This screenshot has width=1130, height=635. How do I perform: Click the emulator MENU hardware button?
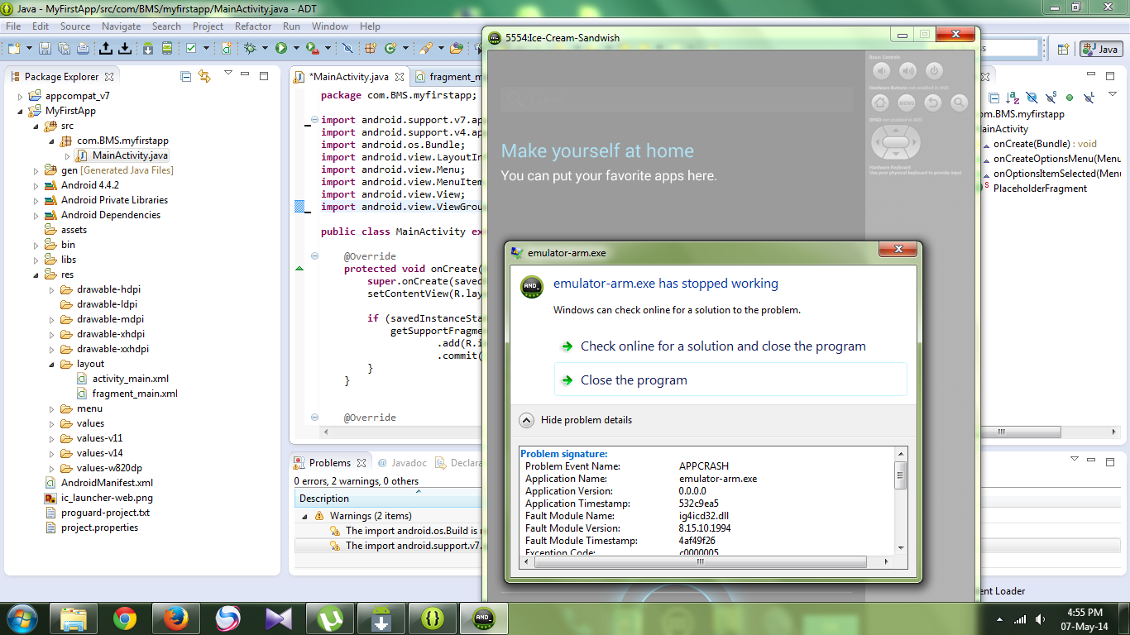[x=907, y=103]
